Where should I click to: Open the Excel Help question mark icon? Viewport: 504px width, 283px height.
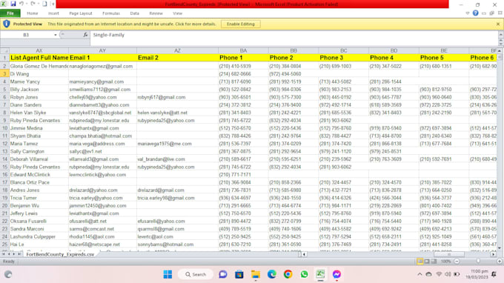[x=475, y=13]
